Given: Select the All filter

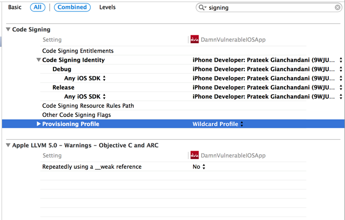Looking at the screenshot, I should 38,7.
